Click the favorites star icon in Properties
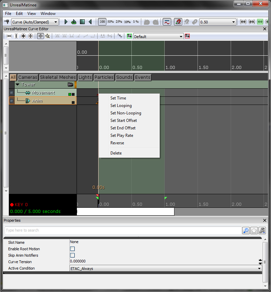 click(x=254, y=231)
